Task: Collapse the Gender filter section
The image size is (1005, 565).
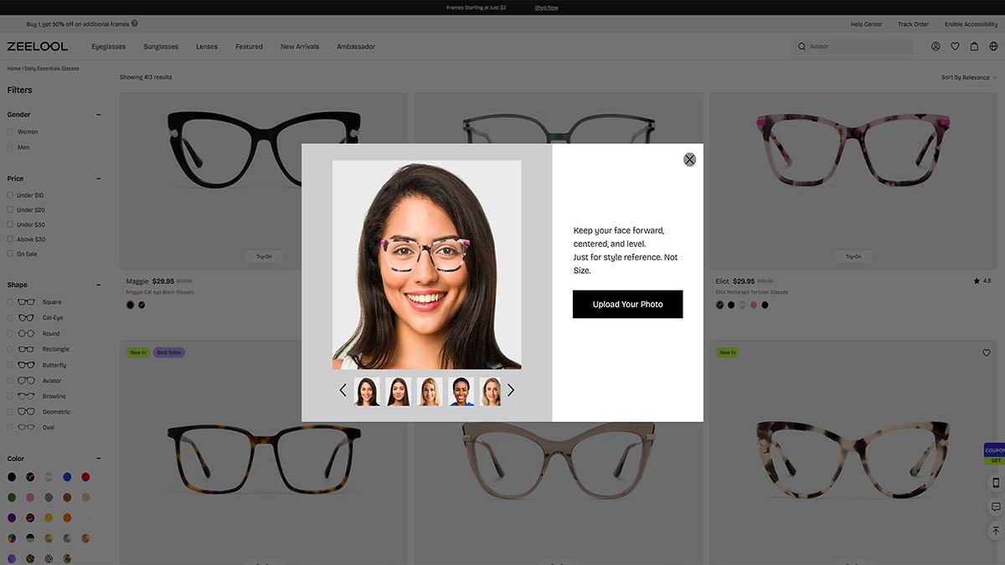Action: 98,115
